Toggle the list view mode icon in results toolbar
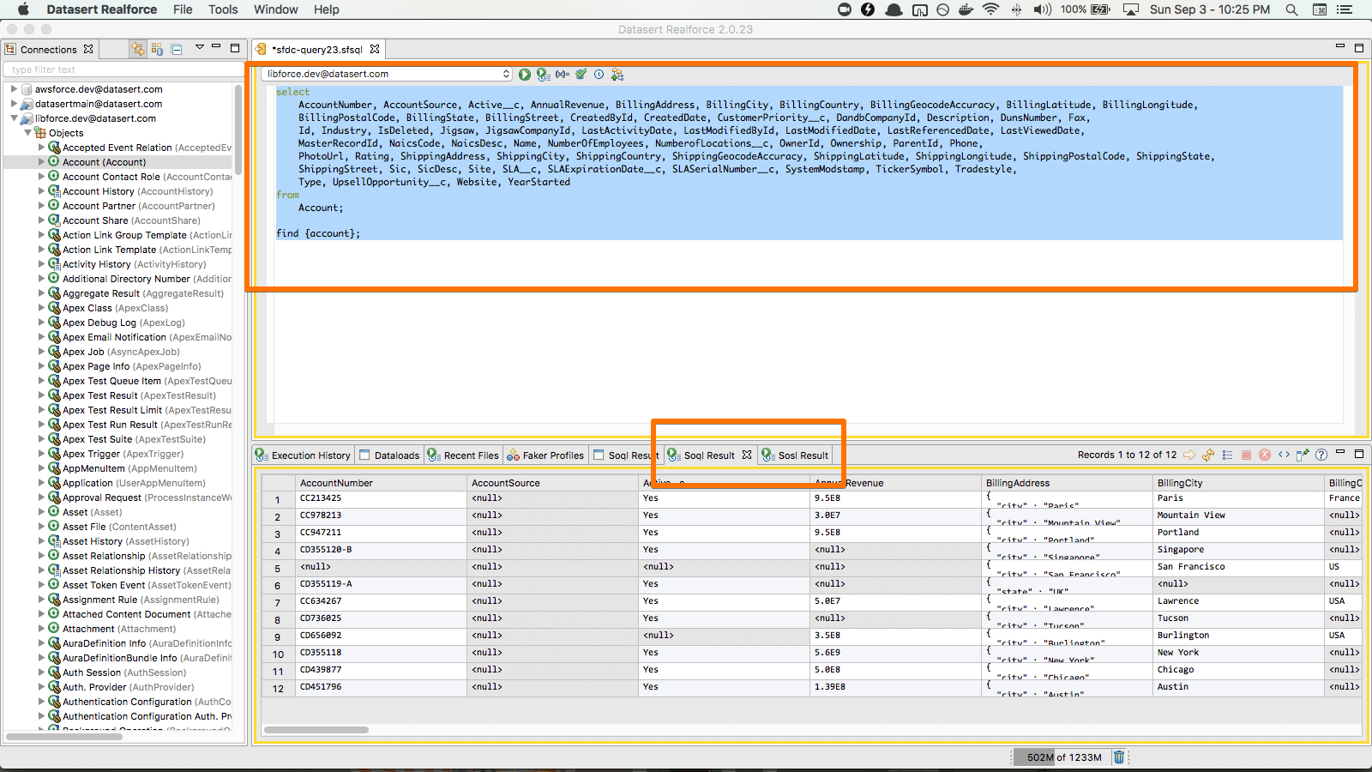Viewport: 1372px width, 772px height. coord(1227,455)
